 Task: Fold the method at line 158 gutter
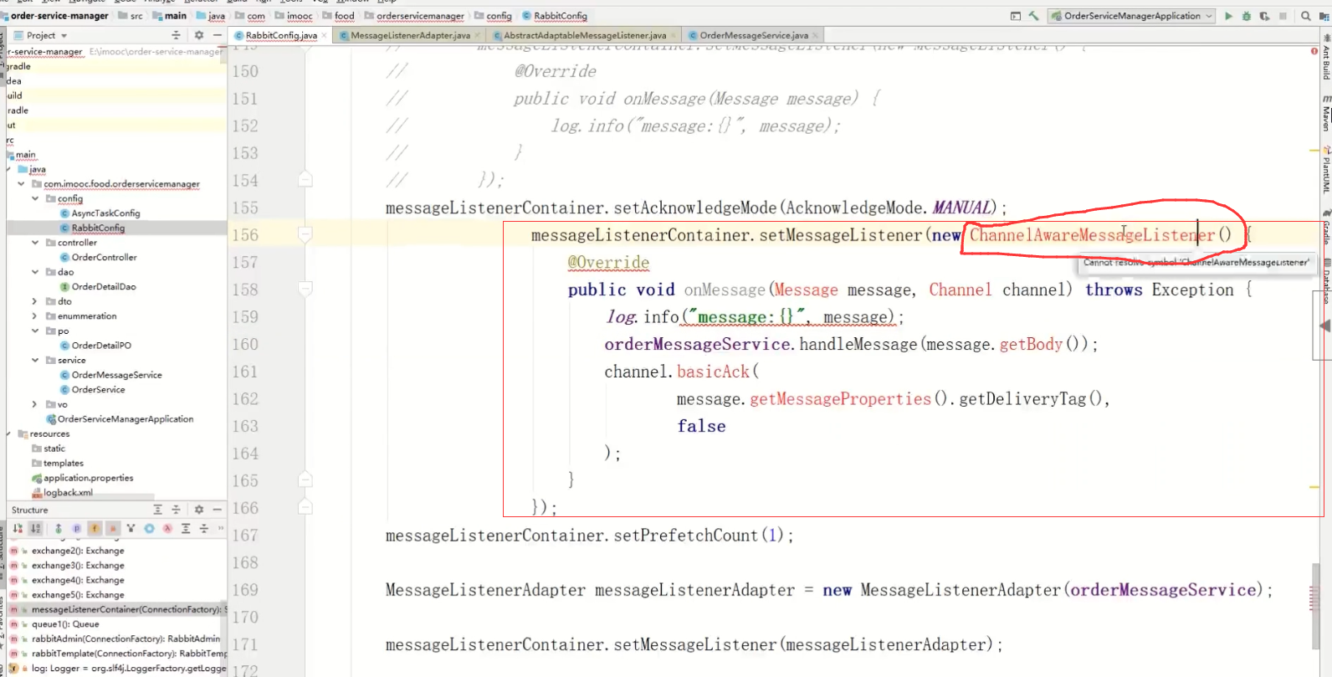[x=305, y=290]
